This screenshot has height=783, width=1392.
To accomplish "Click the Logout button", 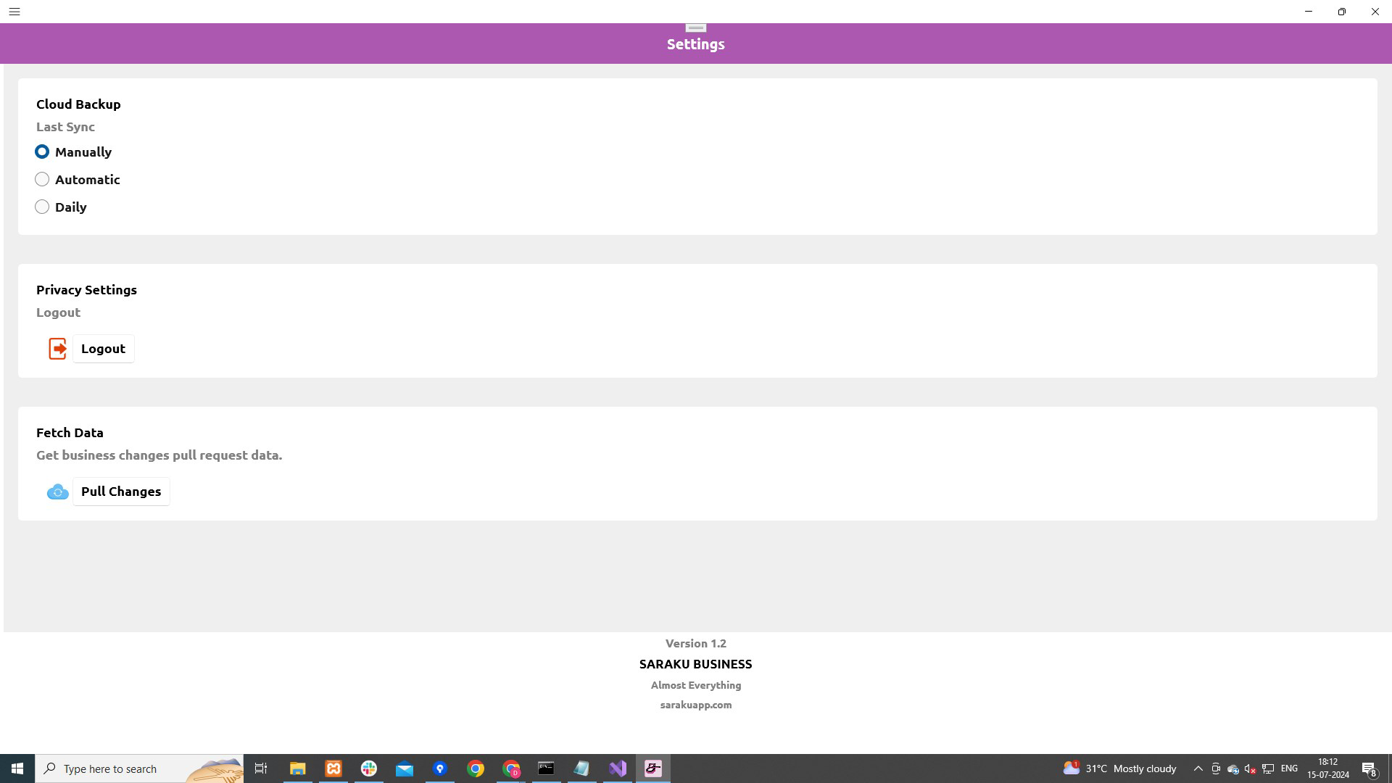I will (103, 349).
